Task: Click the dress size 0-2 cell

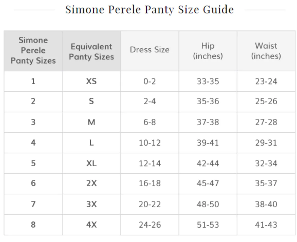Action: (150, 81)
